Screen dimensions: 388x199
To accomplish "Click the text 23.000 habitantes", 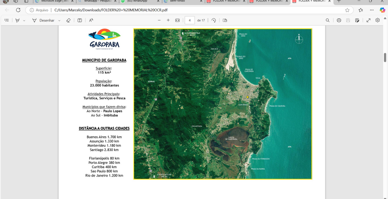I will click(x=104, y=85).
